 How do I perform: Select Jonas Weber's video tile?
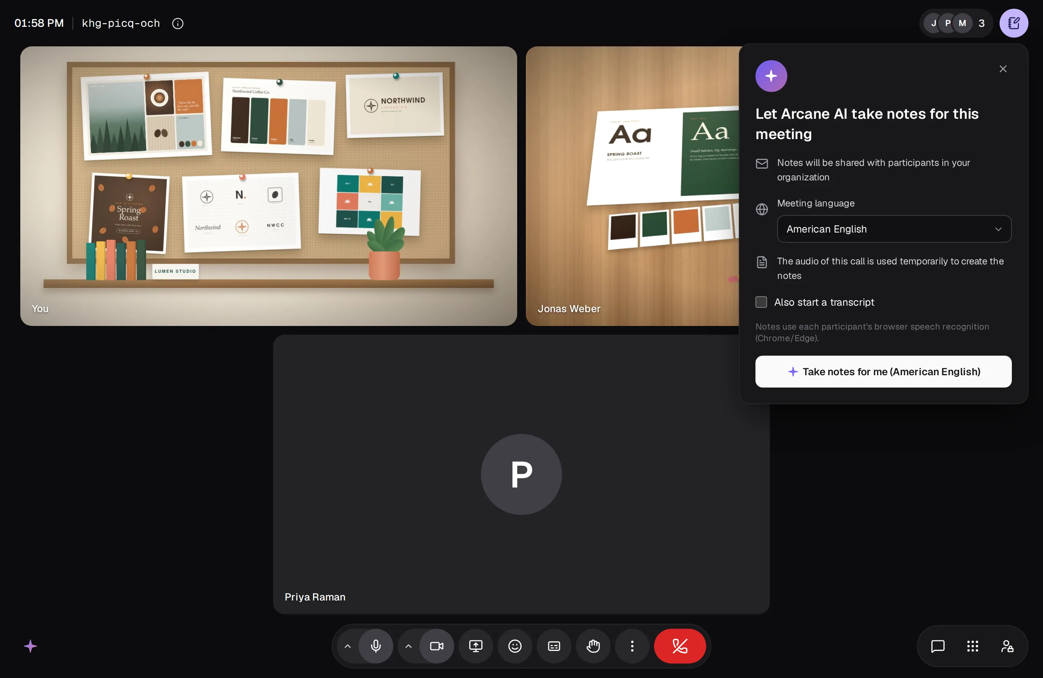632,186
